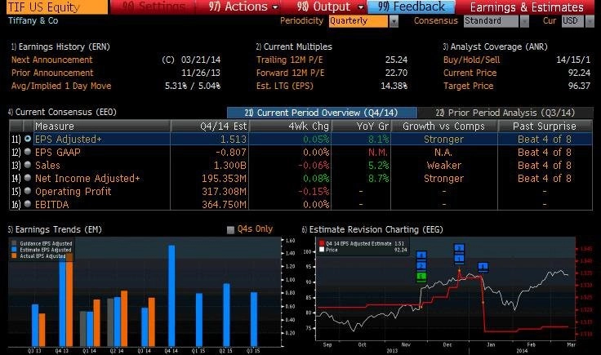
Task: Click the tall blue Q4 14 estimate bar
Action: pos(171,295)
